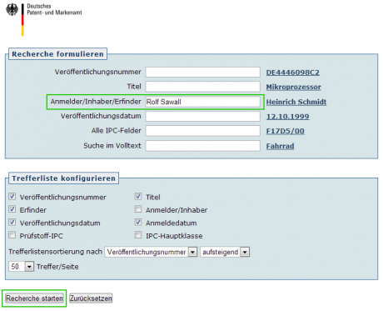Uncheck the Veröffentlichungsnummer checkbox

coord(12,197)
